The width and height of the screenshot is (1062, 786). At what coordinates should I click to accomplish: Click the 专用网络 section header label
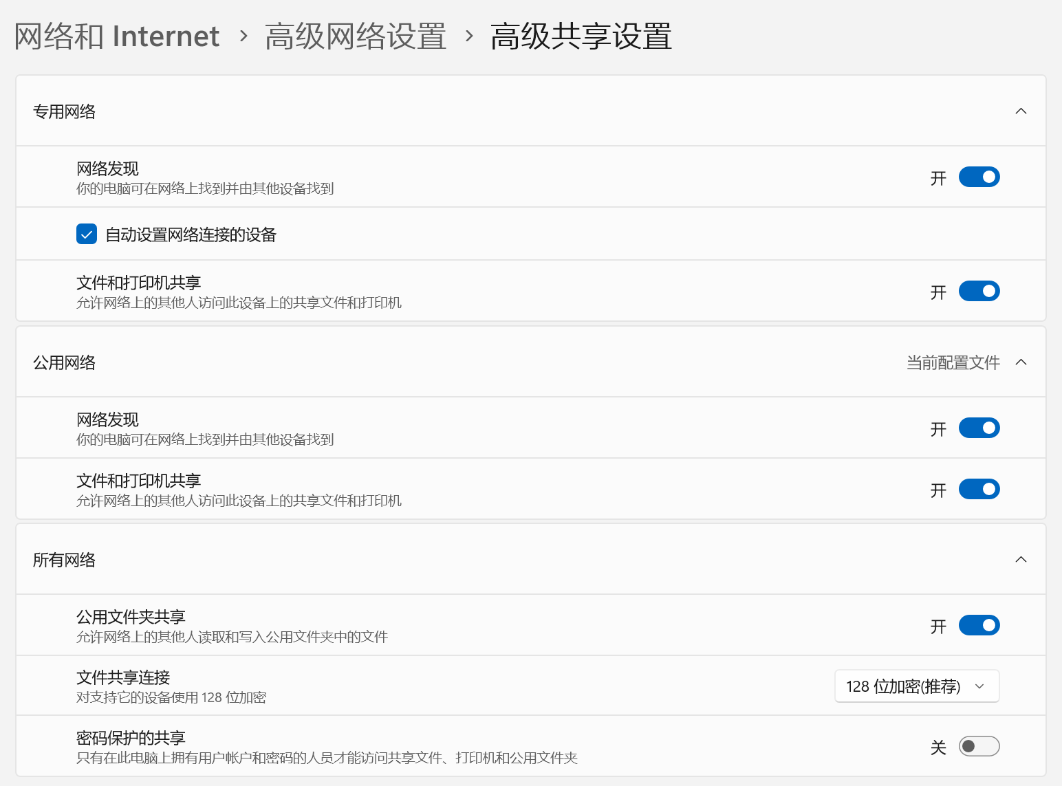pyautogui.click(x=65, y=111)
